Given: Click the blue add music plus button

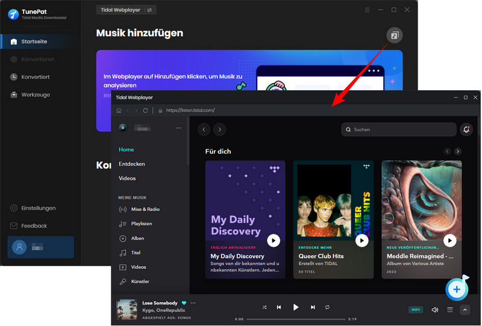Looking at the screenshot, I should pos(457,289).
